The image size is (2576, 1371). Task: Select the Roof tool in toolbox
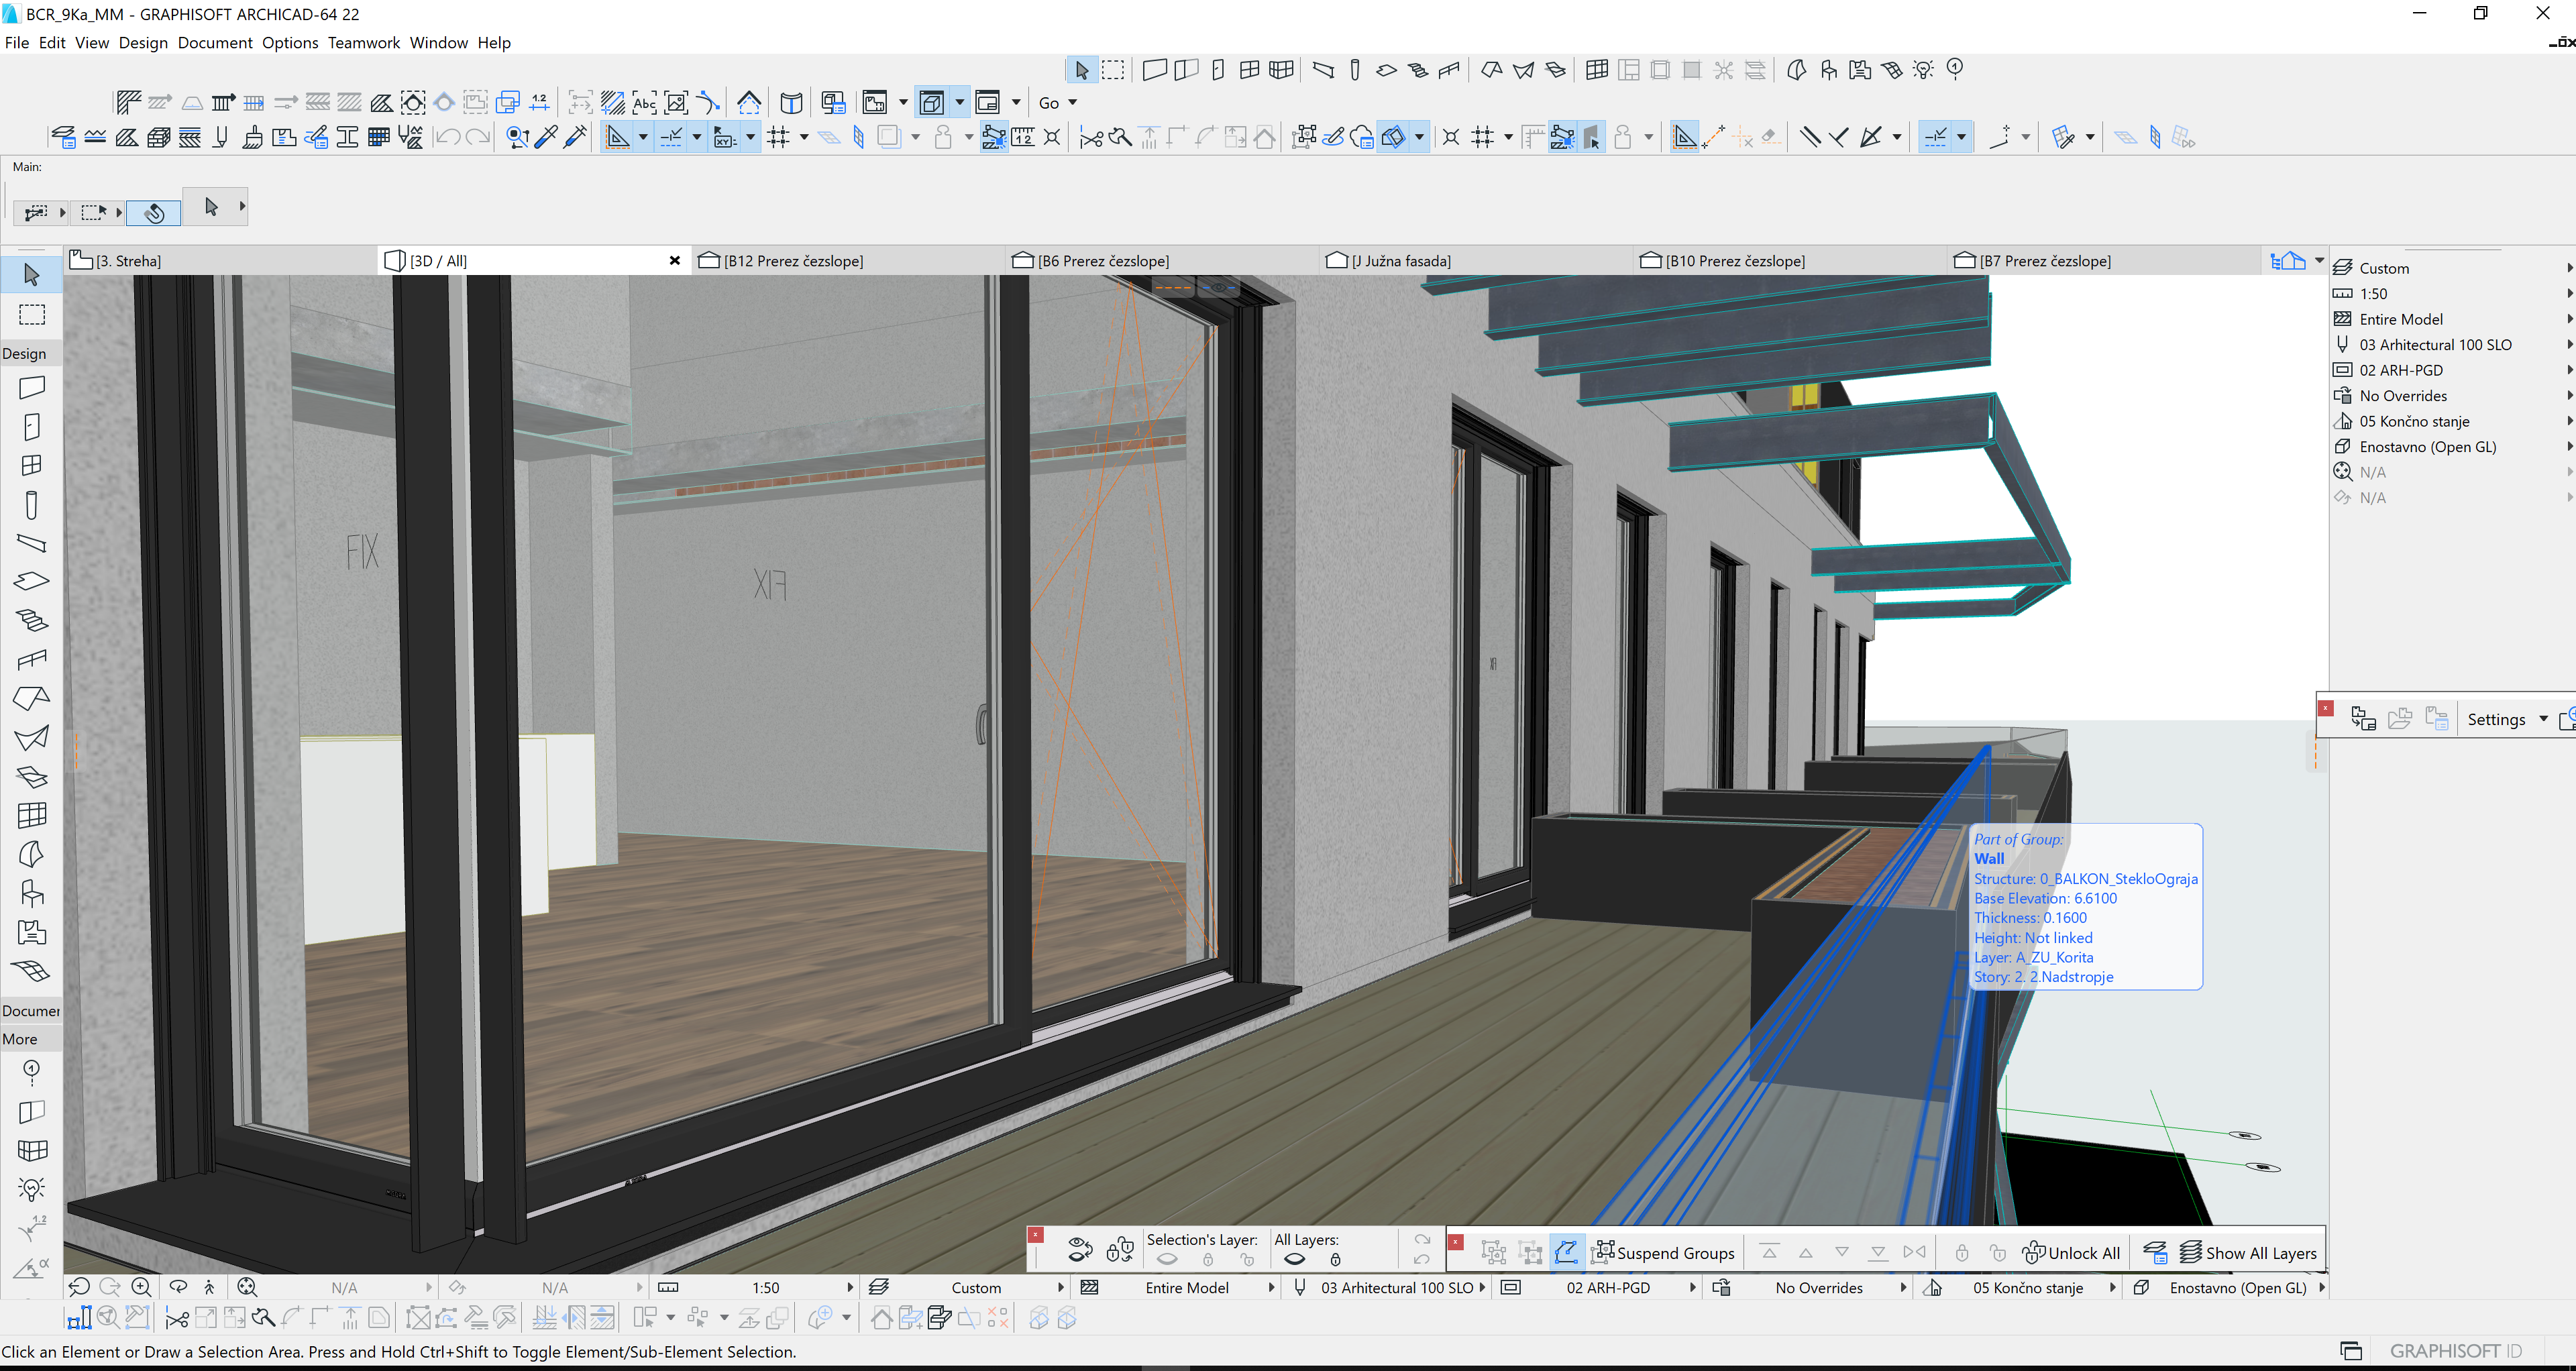click(x=32, y=698)
